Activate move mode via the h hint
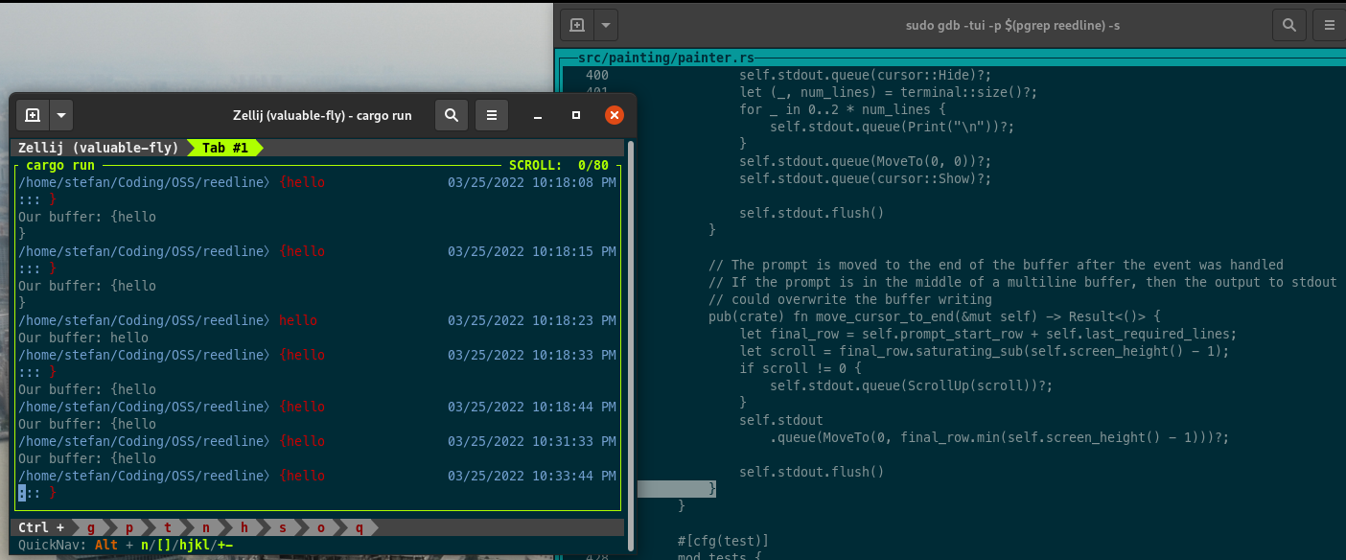Viewport: 1346px width, 560px height. 244,526
